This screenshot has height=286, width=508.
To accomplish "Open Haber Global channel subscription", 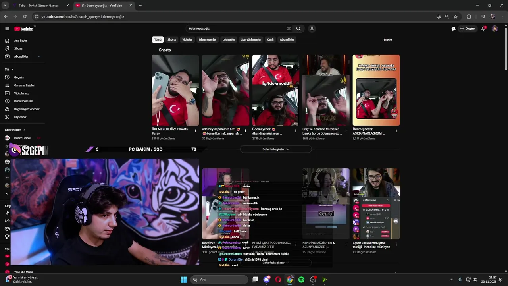I will pyautogui.click(x=21, y=138).
